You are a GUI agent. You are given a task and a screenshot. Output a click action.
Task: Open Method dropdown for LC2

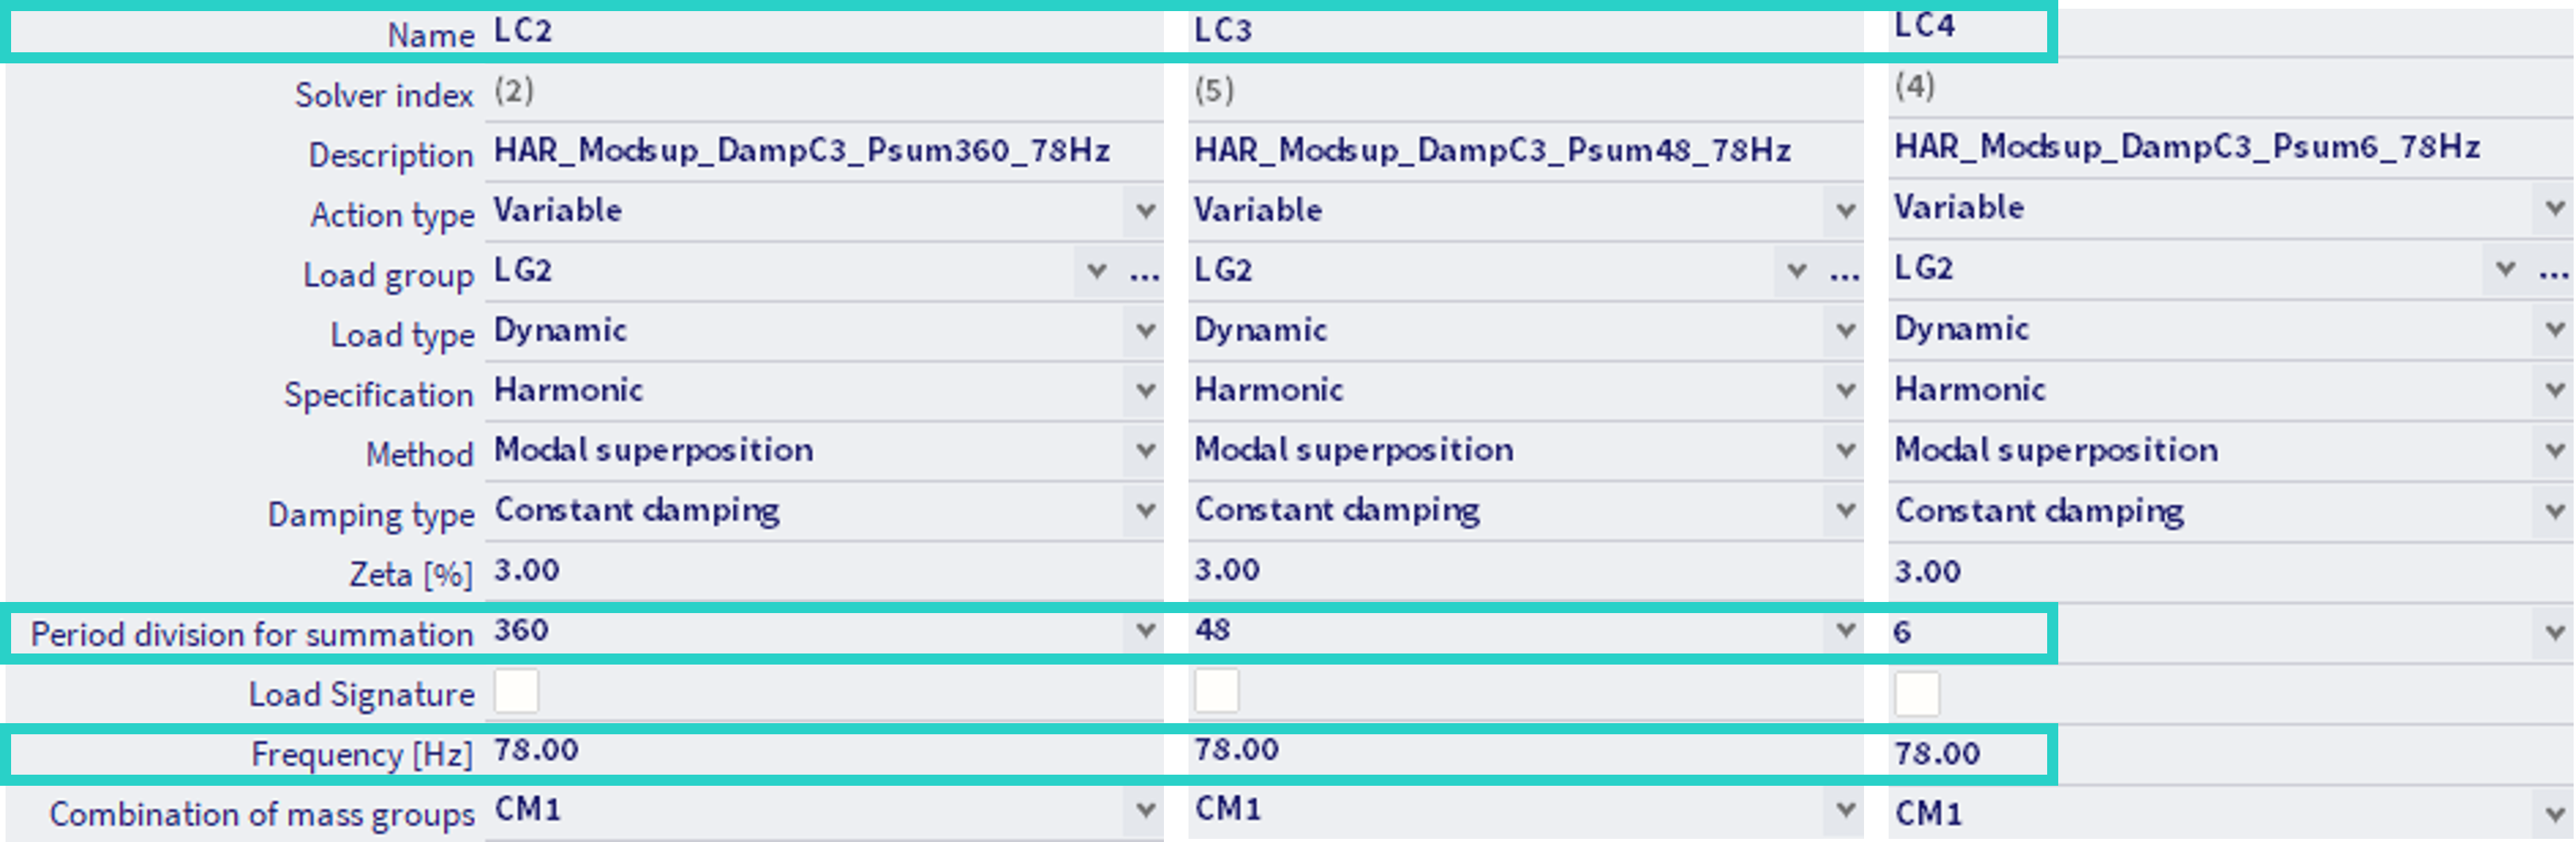1145,451
